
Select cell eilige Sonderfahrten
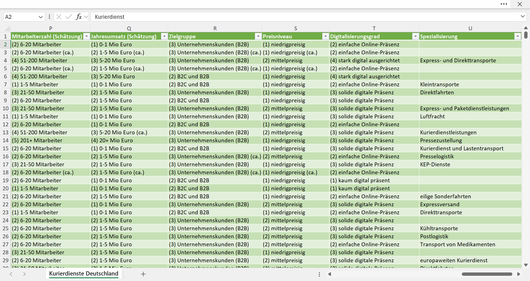point(470,196)
